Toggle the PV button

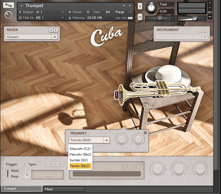(210, 17)
